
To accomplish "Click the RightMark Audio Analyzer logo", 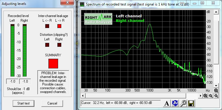I will (x=98, y=19).
